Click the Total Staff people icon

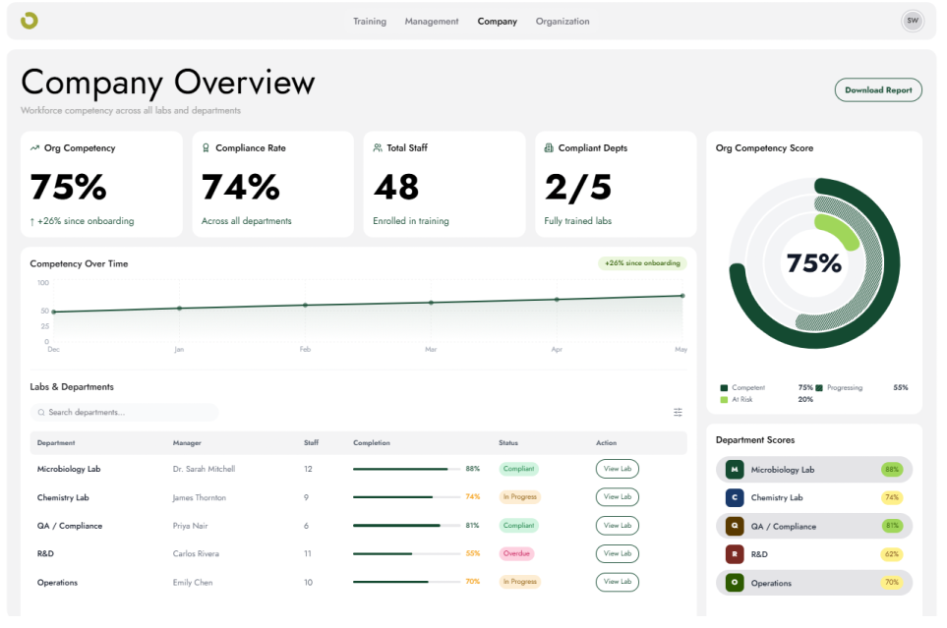point(378,148)
